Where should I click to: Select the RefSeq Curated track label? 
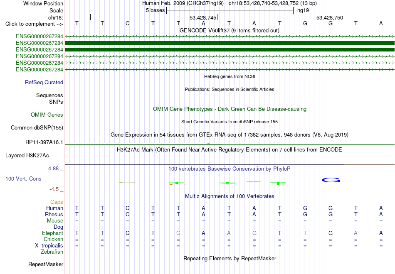click(x=44, y=82)
